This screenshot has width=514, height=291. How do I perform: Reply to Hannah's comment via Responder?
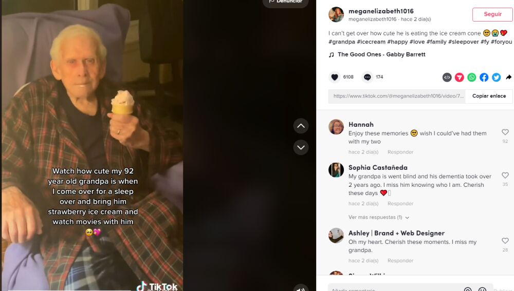click(x=400, y=152)
